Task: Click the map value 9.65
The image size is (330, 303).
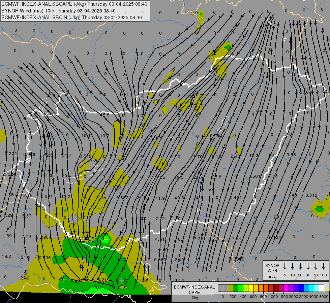Action: [x=291, y=155]
